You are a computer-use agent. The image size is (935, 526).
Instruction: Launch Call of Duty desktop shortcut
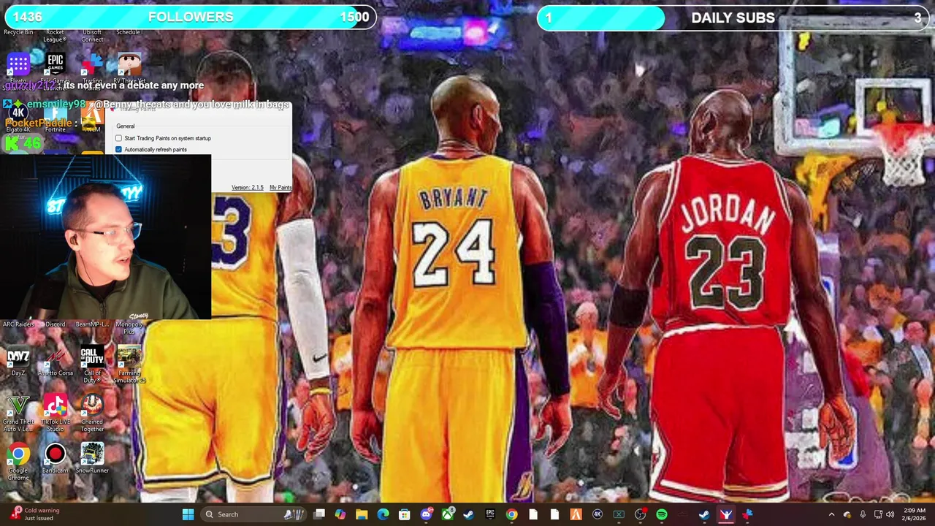point(92,365)
